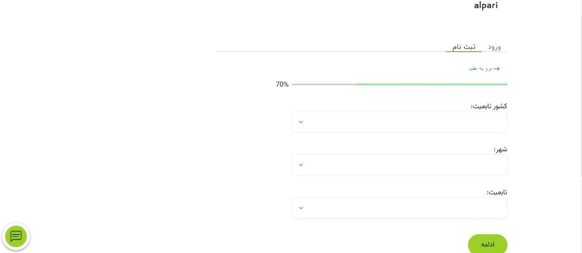Click the شهر: field label
Screen dimensions: 582x253
500,149
